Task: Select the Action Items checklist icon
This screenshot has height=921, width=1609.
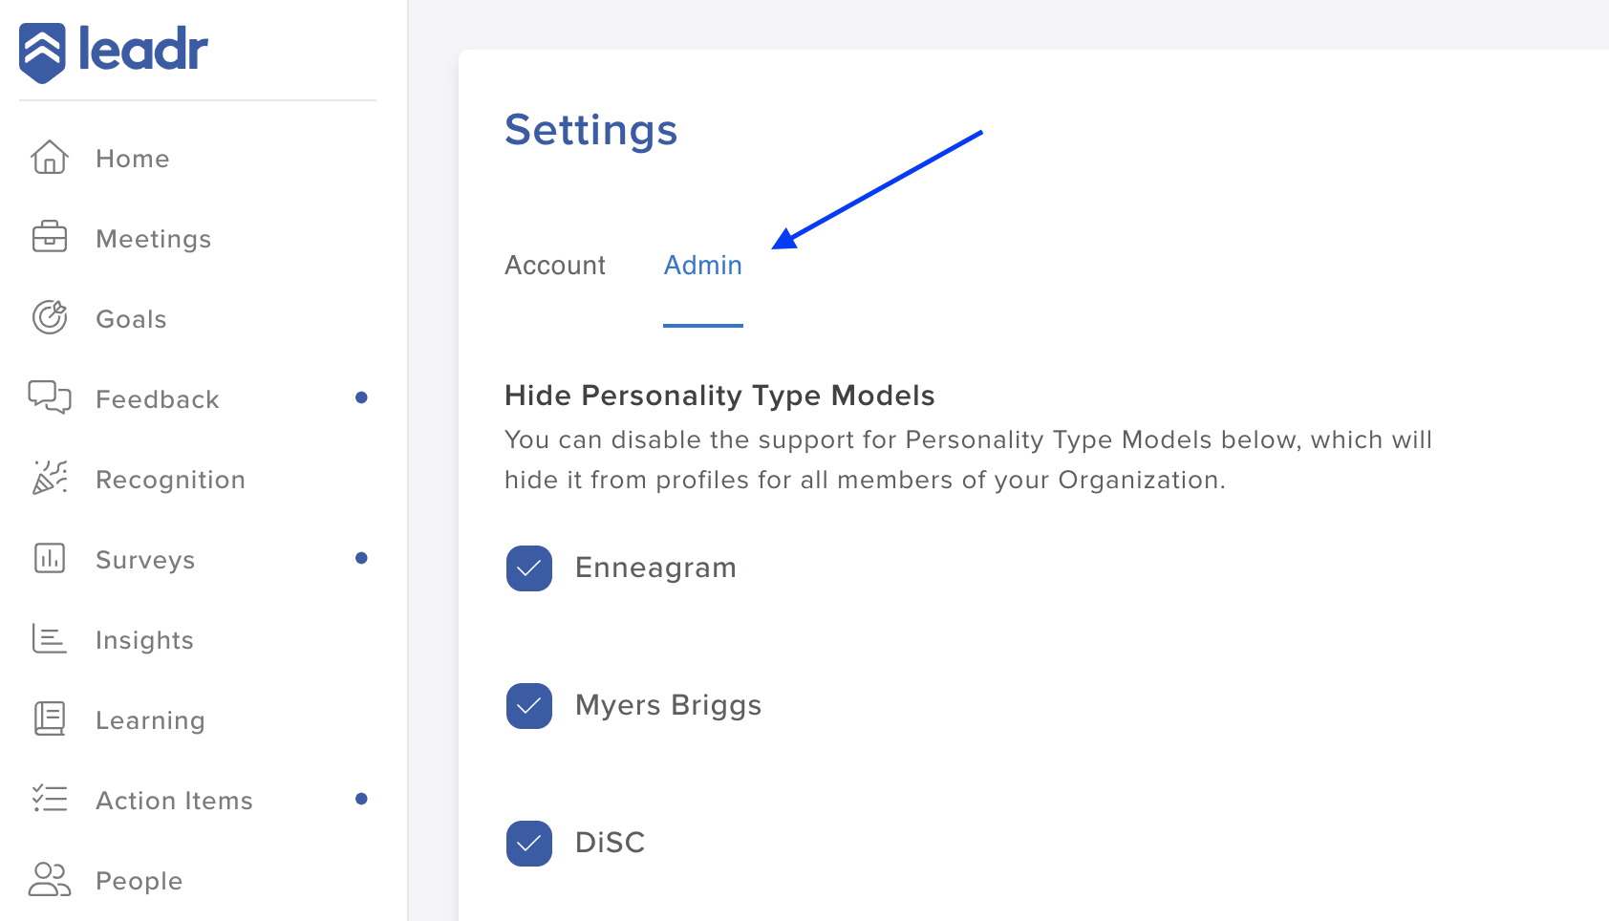Action: click(49, 800)
